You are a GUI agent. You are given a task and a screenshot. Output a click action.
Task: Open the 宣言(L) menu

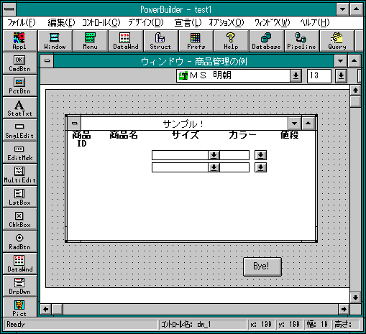[x=188, y=23]
